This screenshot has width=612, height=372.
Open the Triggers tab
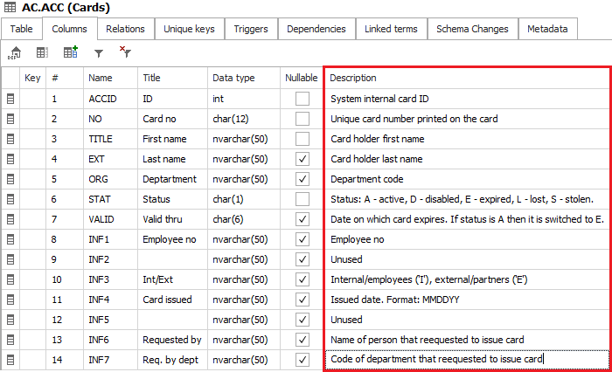[251, 29]
